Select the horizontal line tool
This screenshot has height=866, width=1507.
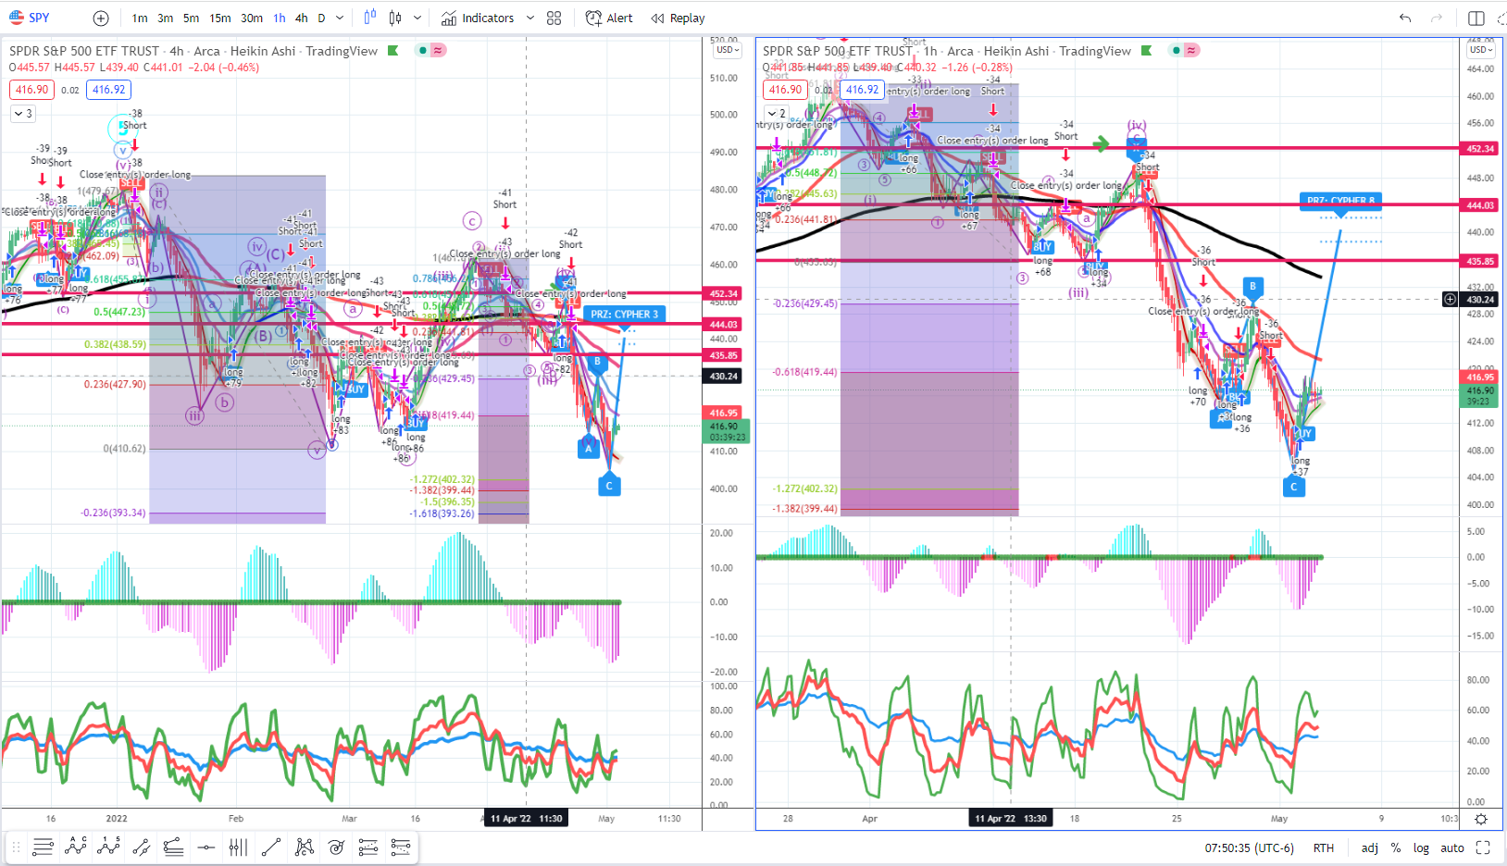tap(205, 847)
